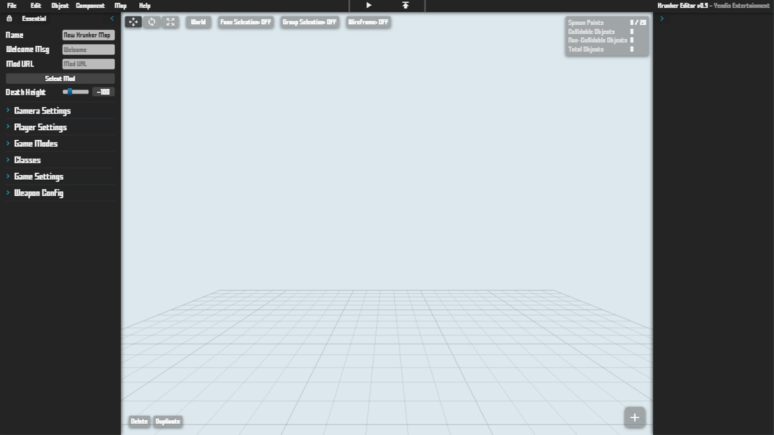Expand the Weapon Config section

click(x=40, y=193)
